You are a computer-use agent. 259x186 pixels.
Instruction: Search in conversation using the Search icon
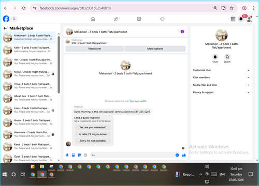click(x=227, y=57)
